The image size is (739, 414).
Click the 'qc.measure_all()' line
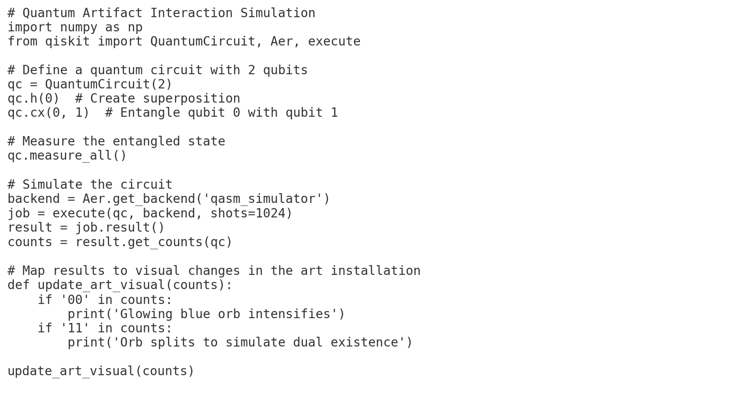pos(67,156)
